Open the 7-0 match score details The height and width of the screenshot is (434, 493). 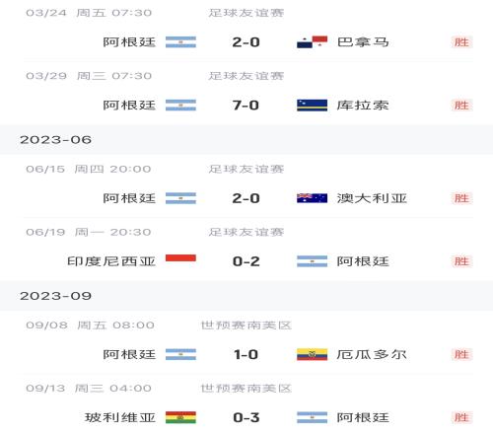coord(246,106)
